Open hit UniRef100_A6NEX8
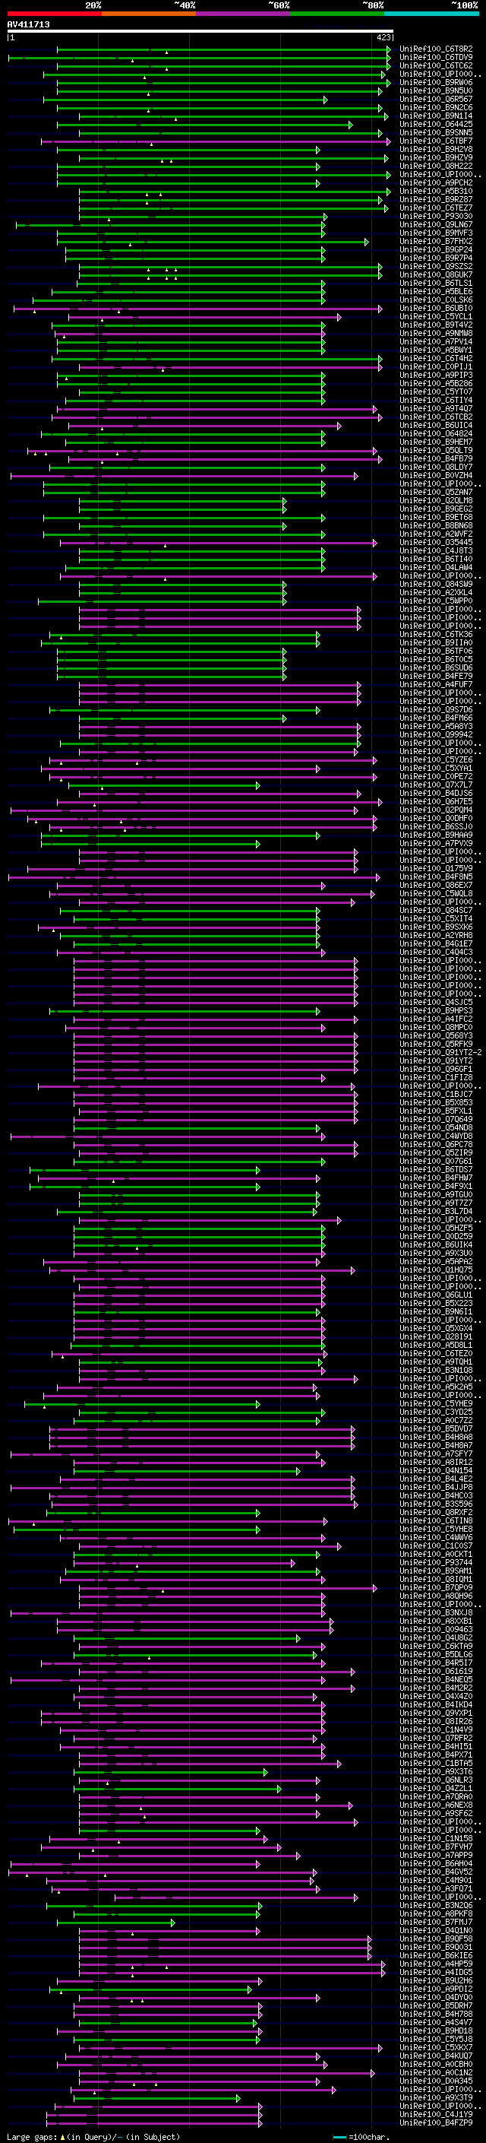 point(436,1805)
